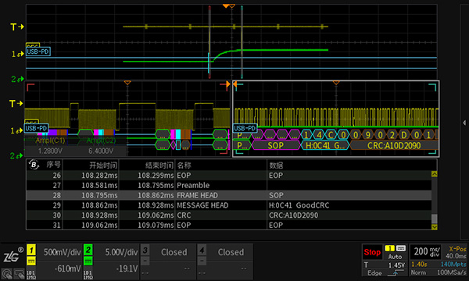Click the right side panel collapse arrow

(x=464, y=123)
